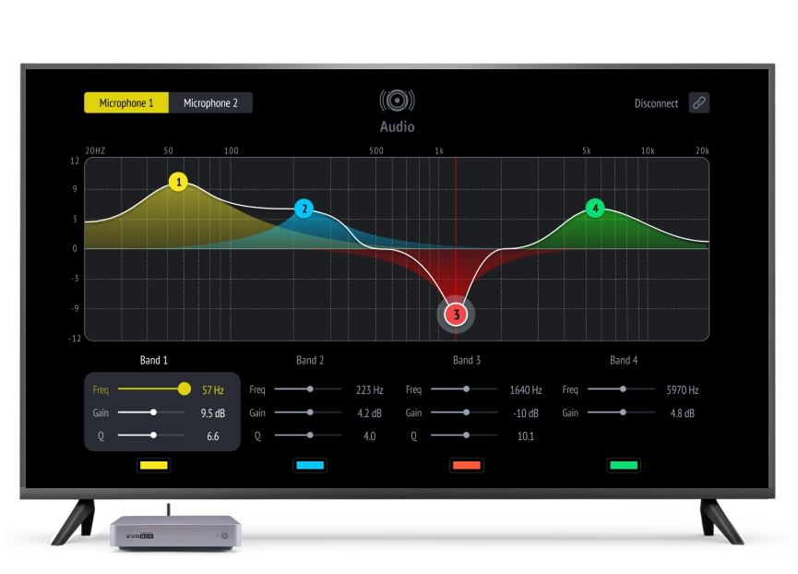The height and width of the screenshot is (574, 798).
Task: Click the Band 2 blue color swatch
Action: click(310, 466)
